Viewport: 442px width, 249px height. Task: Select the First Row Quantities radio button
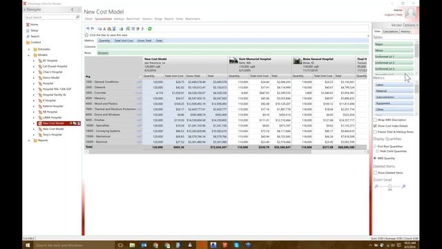coord(375,146)
